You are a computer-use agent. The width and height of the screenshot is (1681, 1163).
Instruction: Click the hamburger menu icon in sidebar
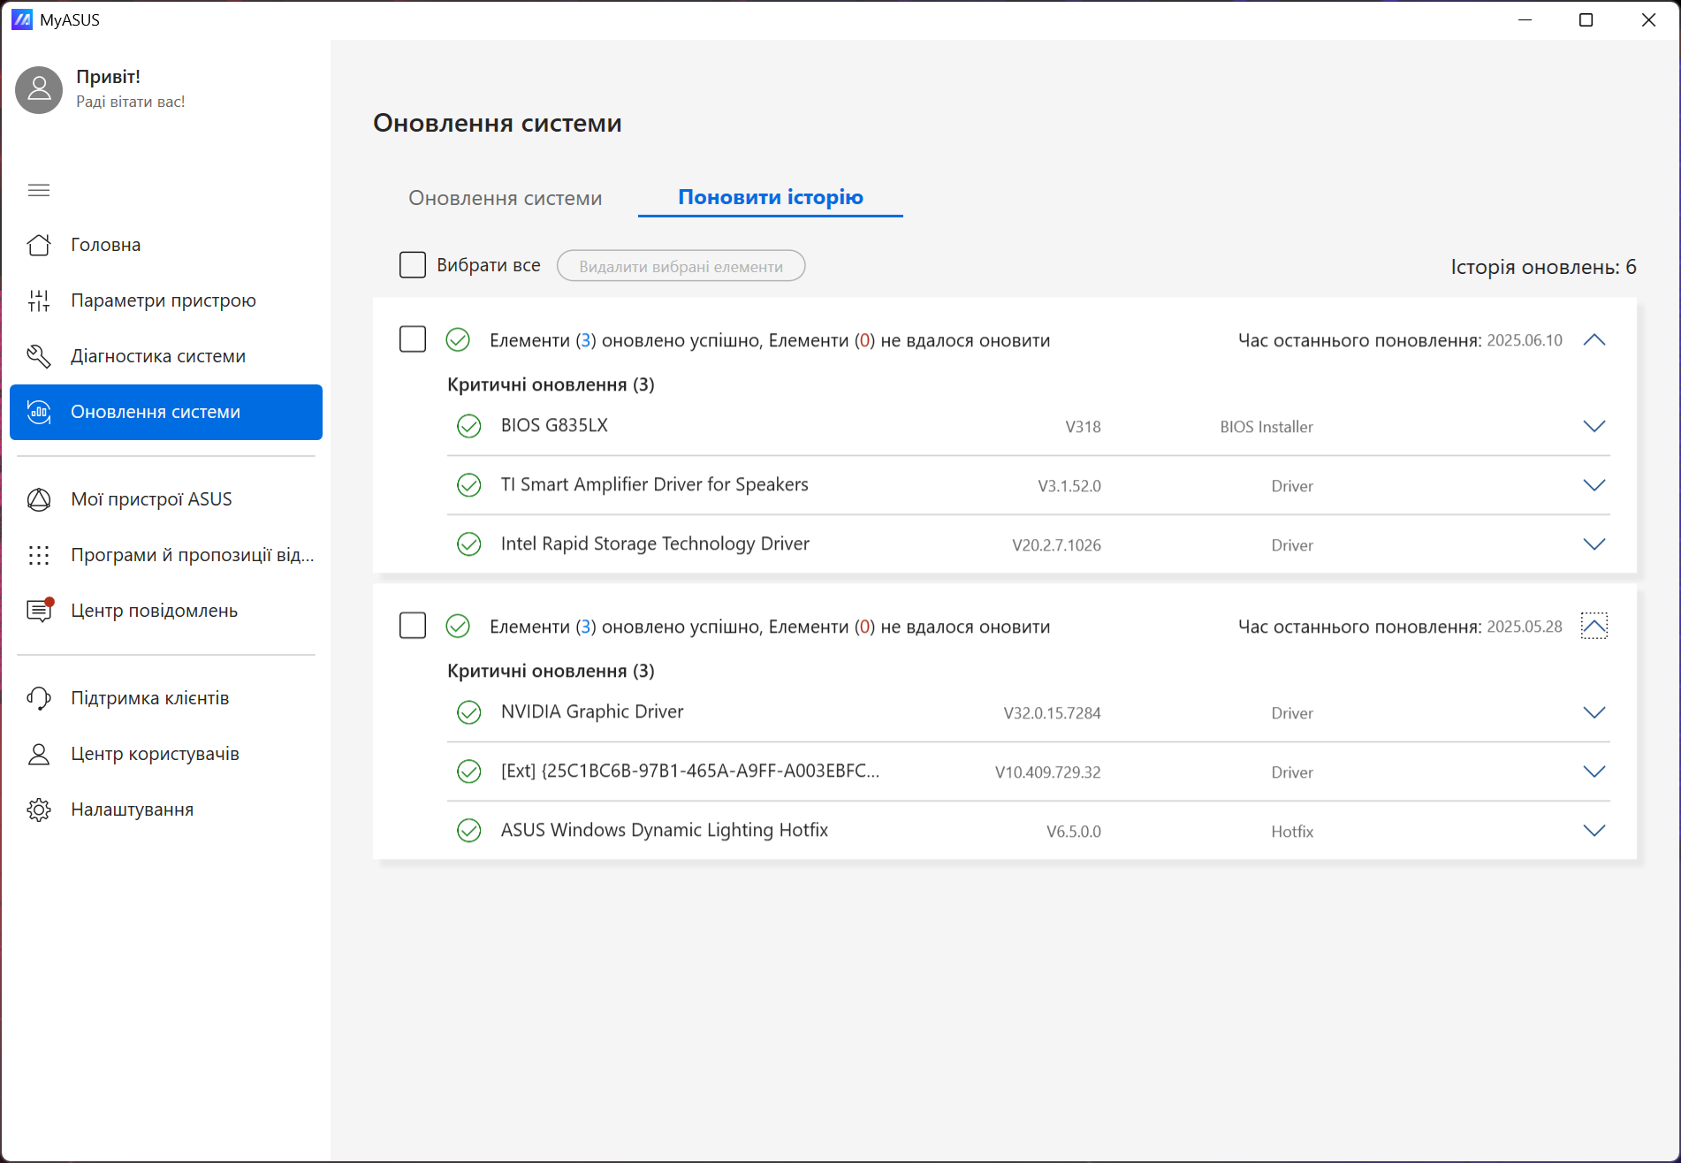[39, 190]
